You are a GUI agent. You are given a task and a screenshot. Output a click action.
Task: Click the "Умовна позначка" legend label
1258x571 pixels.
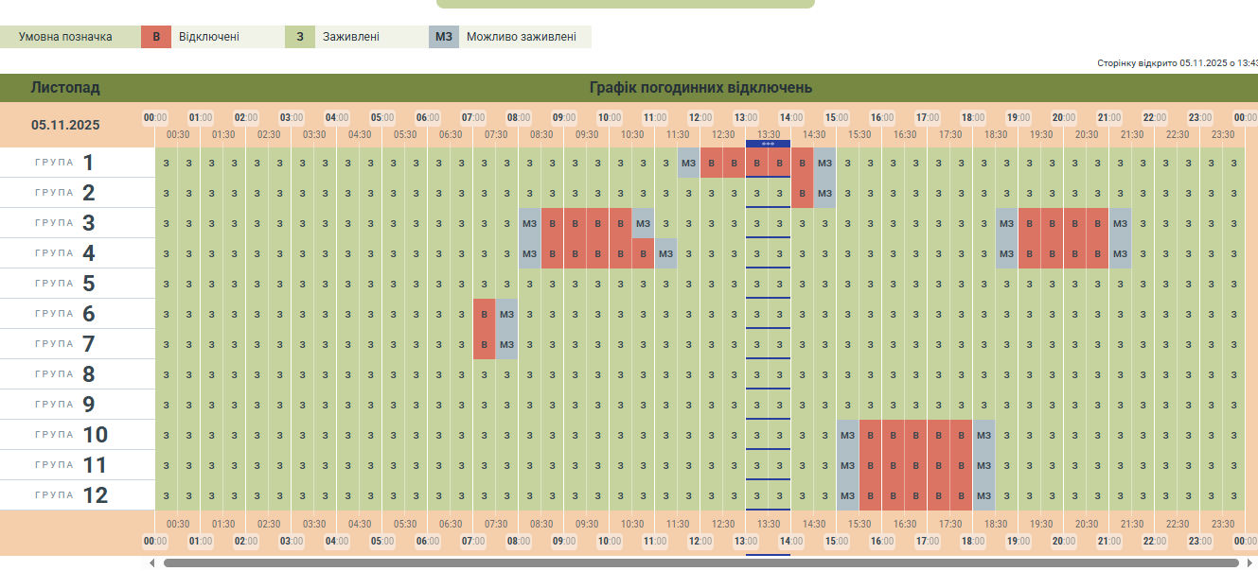tap(65, 37)
